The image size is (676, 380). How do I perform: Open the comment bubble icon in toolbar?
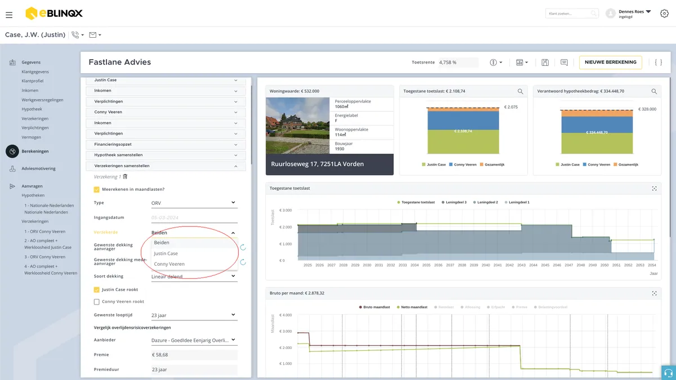[564, 62]
